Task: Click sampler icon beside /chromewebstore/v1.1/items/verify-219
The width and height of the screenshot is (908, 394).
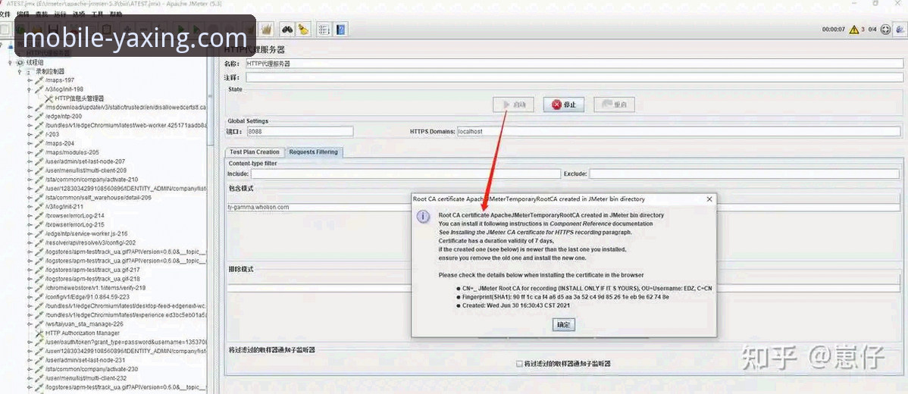Action: coord(39,288)
